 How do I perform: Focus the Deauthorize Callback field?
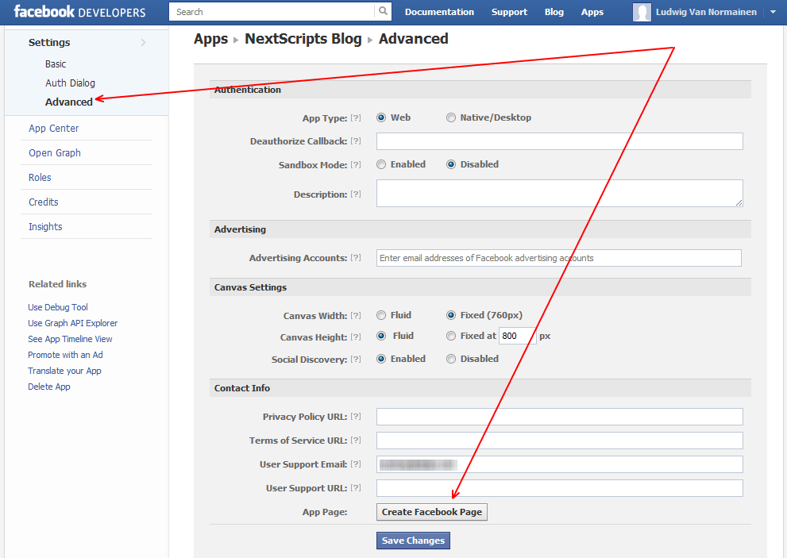pos(560,141)
